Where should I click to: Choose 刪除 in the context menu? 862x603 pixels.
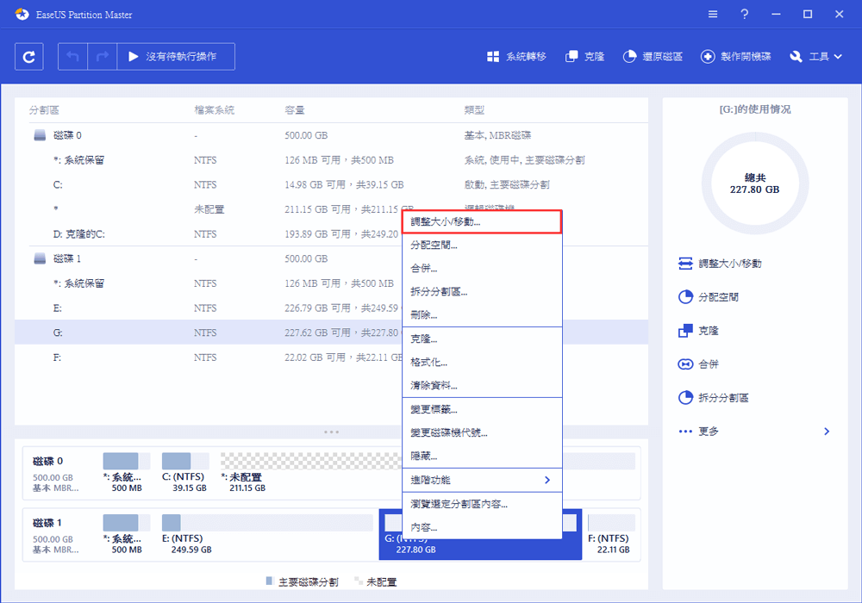tap(482, 315)
